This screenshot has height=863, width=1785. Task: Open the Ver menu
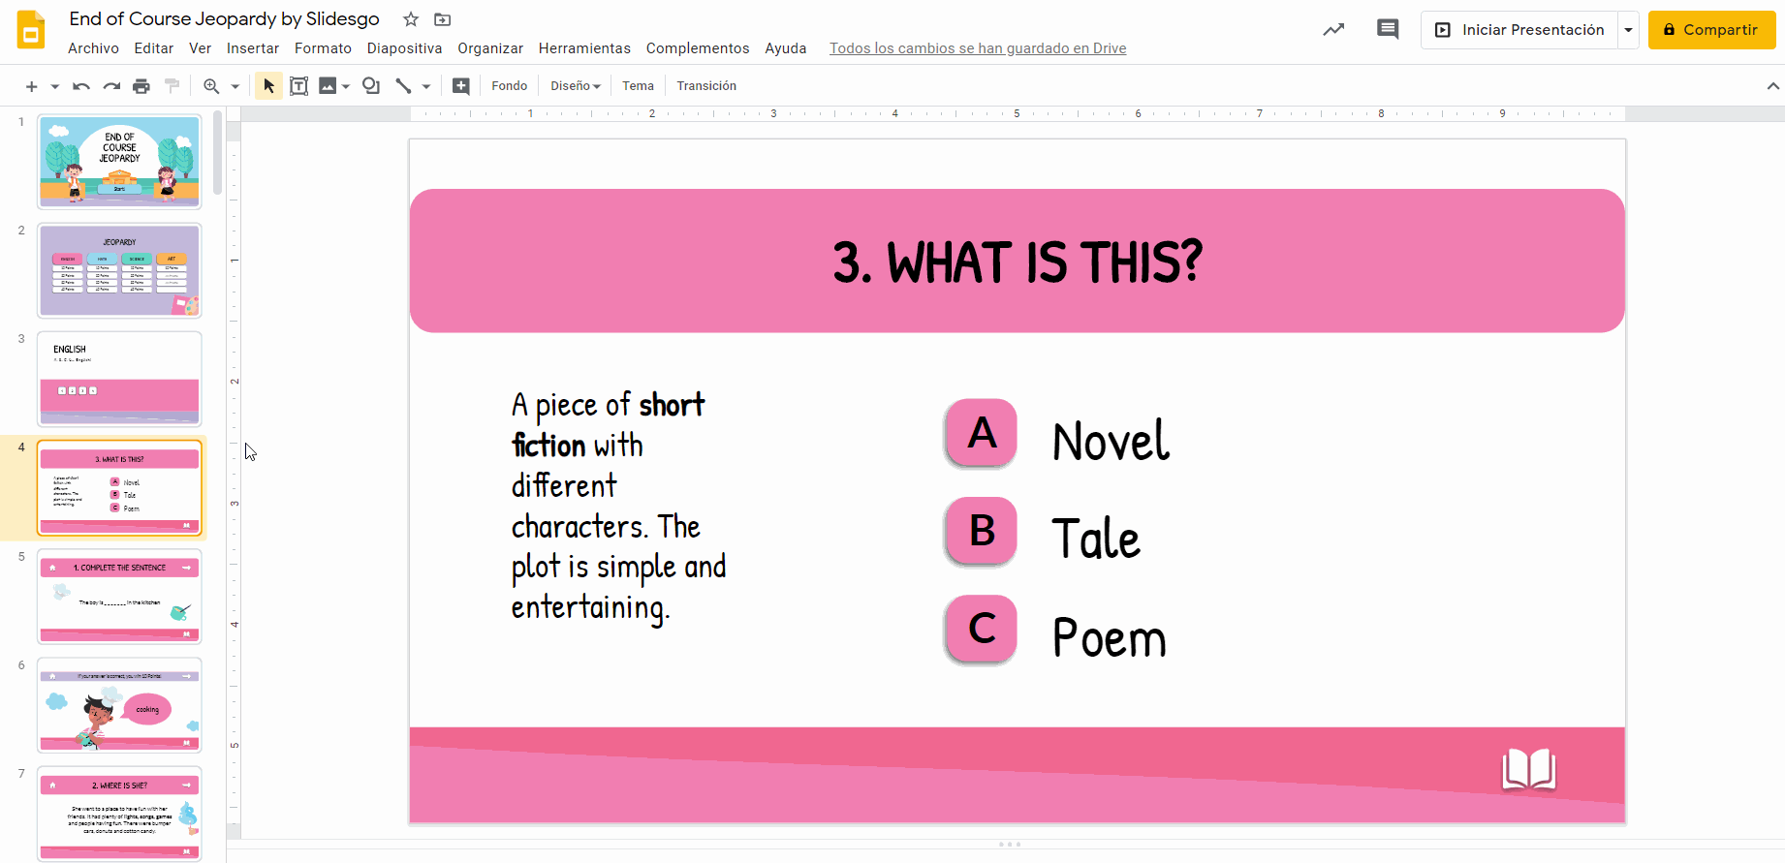click(x=201, y=48)
